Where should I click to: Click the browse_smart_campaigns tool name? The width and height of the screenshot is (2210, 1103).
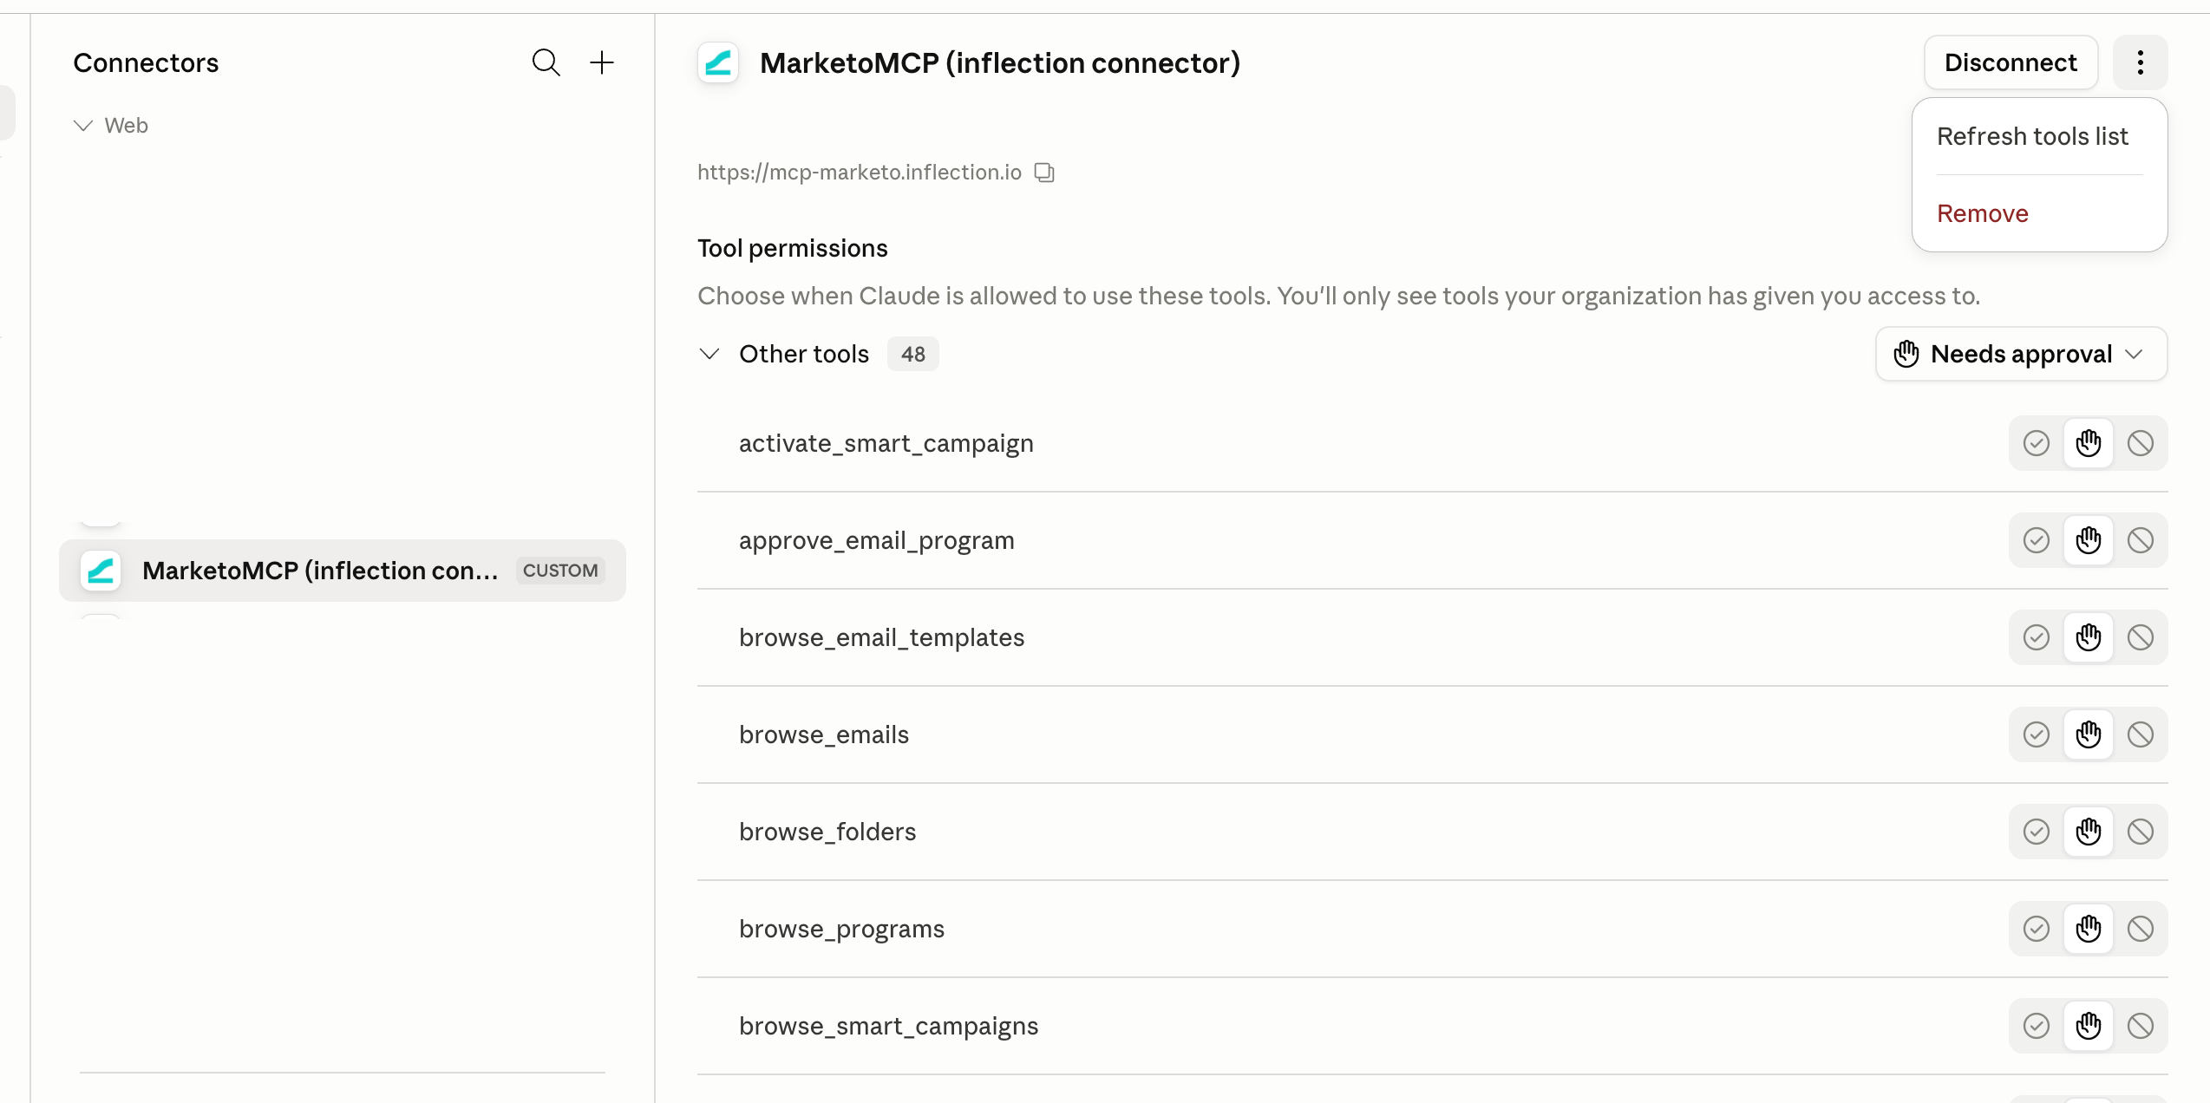pos(888,1026)
